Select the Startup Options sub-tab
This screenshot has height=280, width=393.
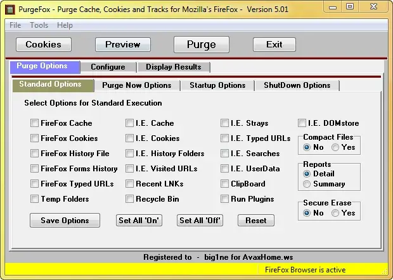(217, 85)
